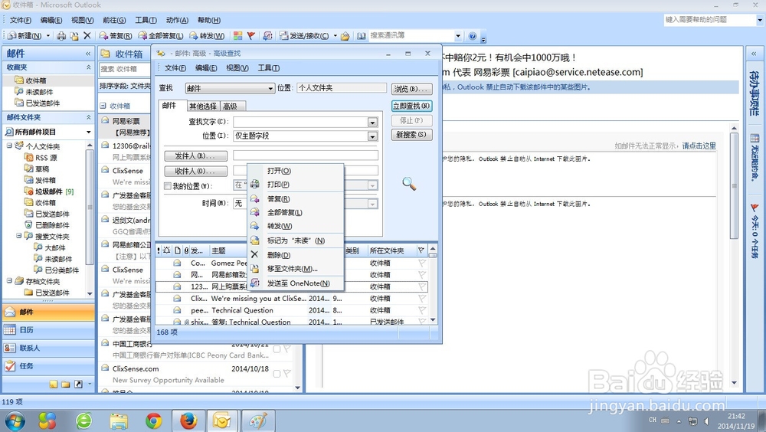Open the Address Book icon in toolbar
The image size is (766, 432).
pyautogui.click(x=361, y=36)
